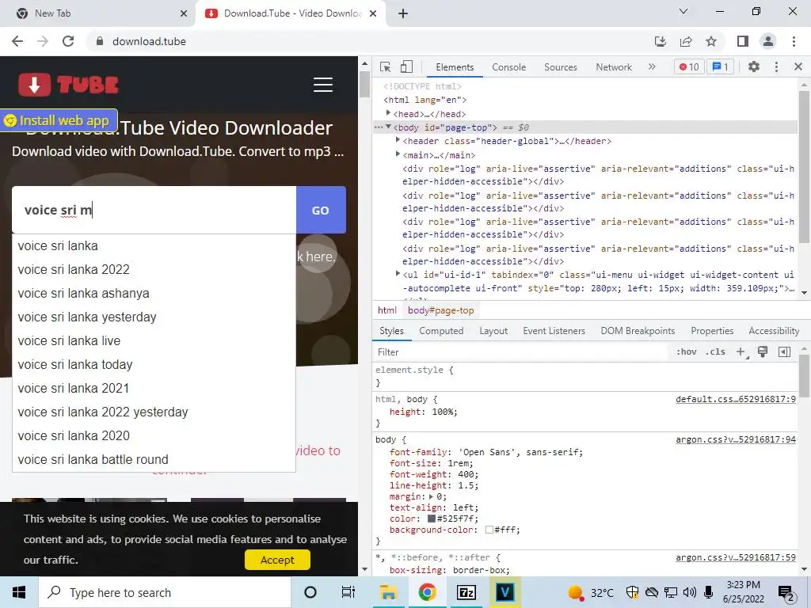Expand the main element node
Image resolution: width=811 pixels, height=608 pixels.
(x=398, y=154)
